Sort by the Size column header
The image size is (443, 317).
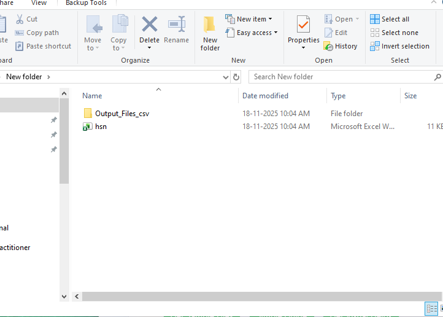click(410, 96)
